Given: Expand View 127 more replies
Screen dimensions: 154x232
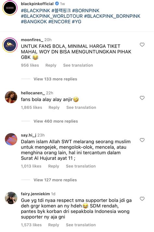Looking at the screenshot, I should [x=55, y=180].
